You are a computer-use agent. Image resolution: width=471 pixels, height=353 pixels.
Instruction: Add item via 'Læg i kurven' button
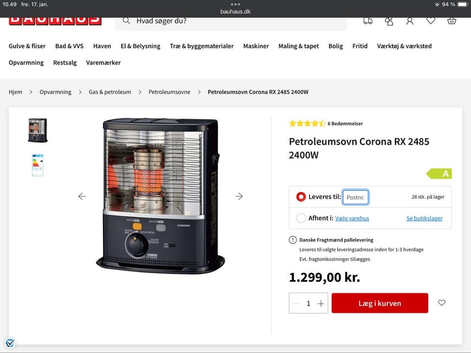point(380,303)
